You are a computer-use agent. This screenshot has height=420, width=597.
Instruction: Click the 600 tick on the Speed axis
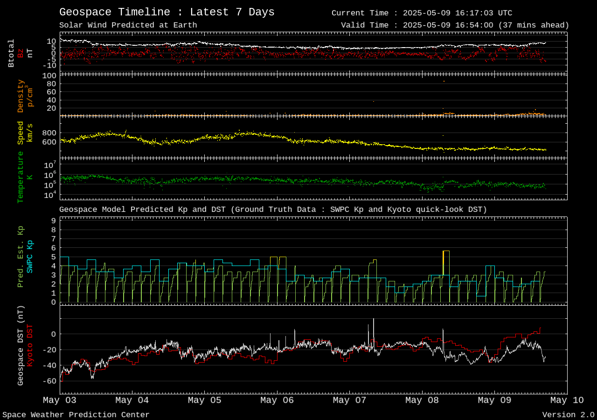[49, 142]
